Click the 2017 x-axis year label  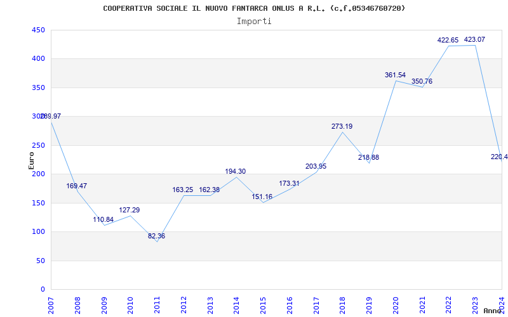[316, 306]
